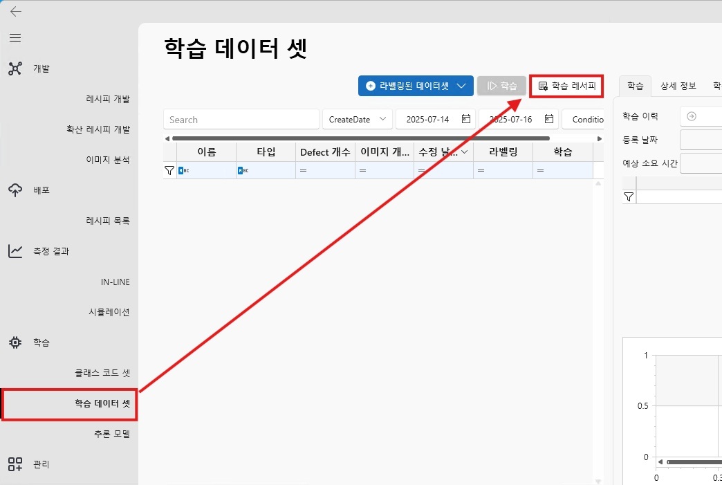722x485 pixels.
Task: Toggle the hamburger navigation menu
Action: [x=15, y=37]
